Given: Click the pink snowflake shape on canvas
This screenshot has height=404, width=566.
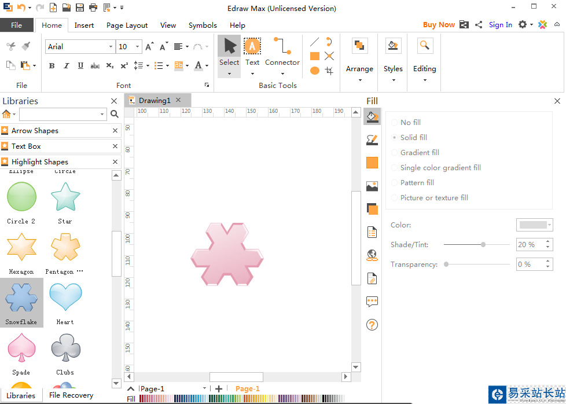Looking at the screenshot, I should click(x=227, y=254).
